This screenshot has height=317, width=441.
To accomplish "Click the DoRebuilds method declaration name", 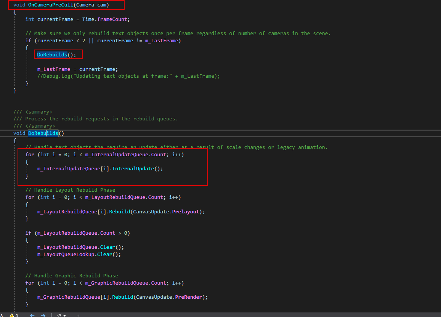I will (x=43, y=133).
